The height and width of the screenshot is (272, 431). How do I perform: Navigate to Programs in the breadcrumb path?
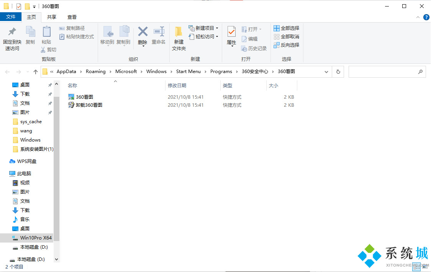(x=221, y=72)
